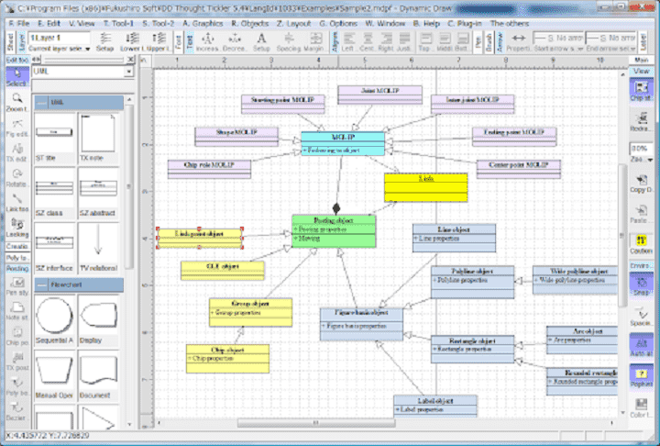
Task: Open the C. Plug-in menu
Action: pyautogui.click(x=464, y=23)
